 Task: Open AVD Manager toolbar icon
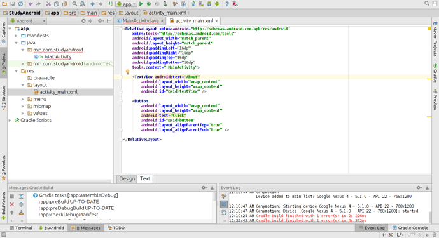201,4
